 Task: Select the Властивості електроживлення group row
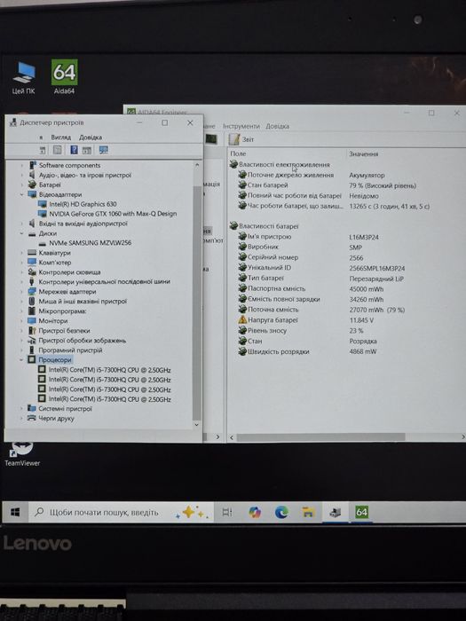pos(284,164)
